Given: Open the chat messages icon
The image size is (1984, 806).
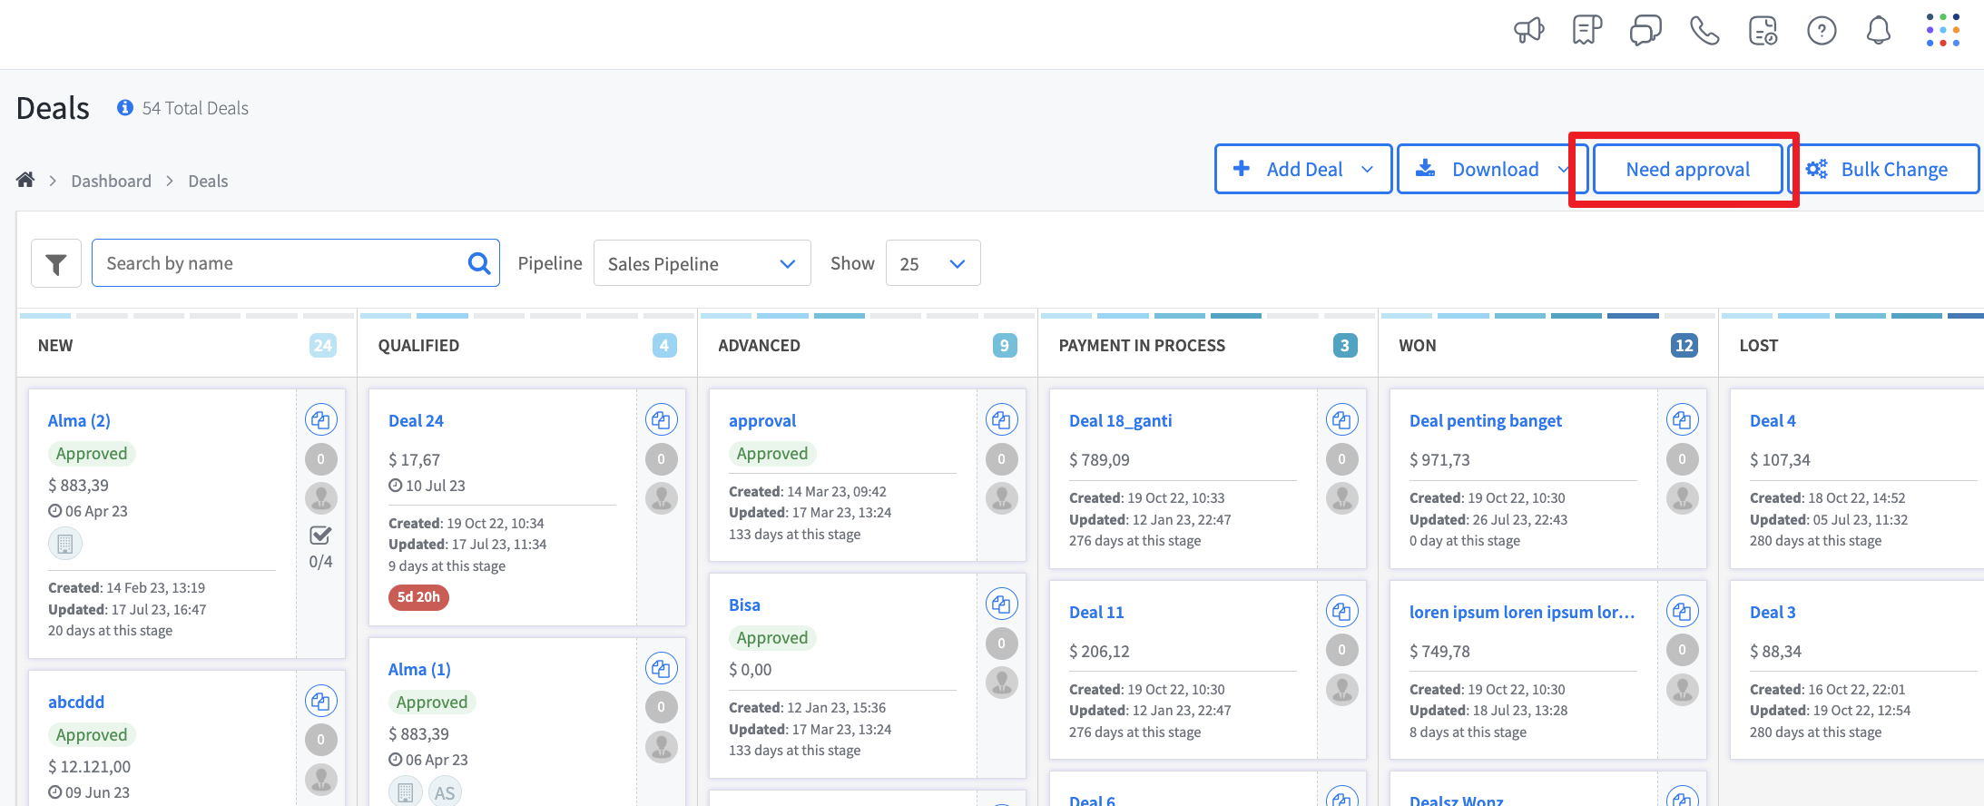Looking at the screenshot, I should [1645, 31].
